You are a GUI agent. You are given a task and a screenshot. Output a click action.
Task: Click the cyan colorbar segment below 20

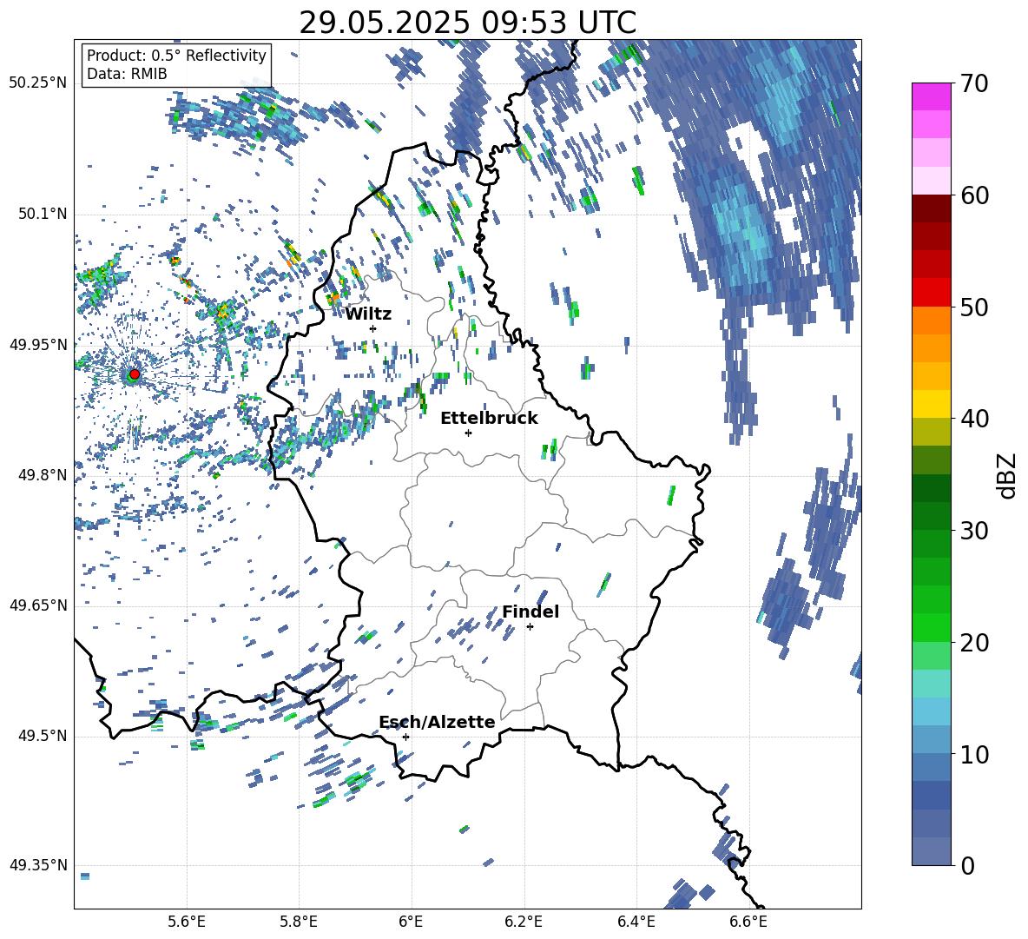[x=931, y=684]
